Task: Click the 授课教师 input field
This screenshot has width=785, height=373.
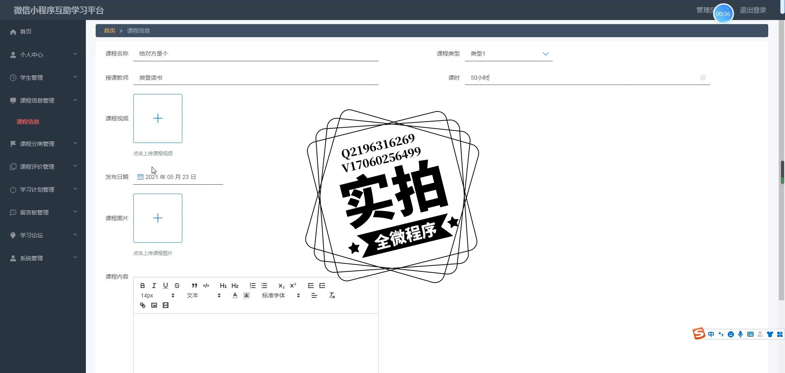Action: click(256, 78)
